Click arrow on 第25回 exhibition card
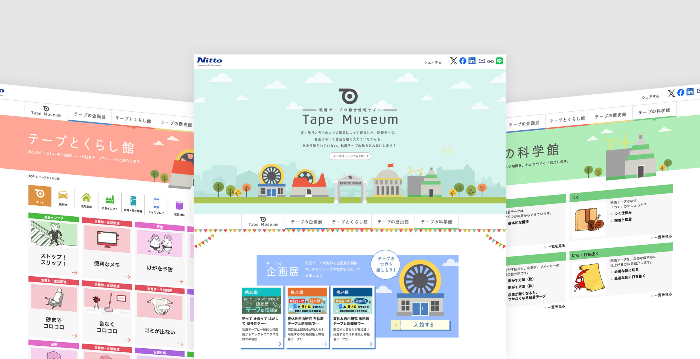The height and width of the screenshot is (359, 700). tap(324, 344)
